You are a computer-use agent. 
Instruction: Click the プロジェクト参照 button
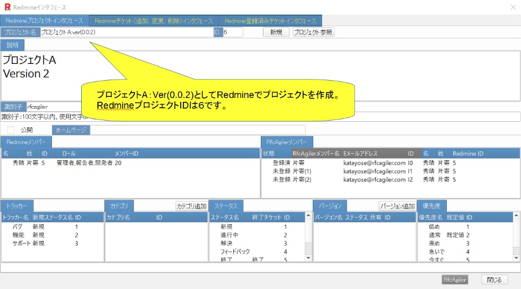click(x=313, y=32)
